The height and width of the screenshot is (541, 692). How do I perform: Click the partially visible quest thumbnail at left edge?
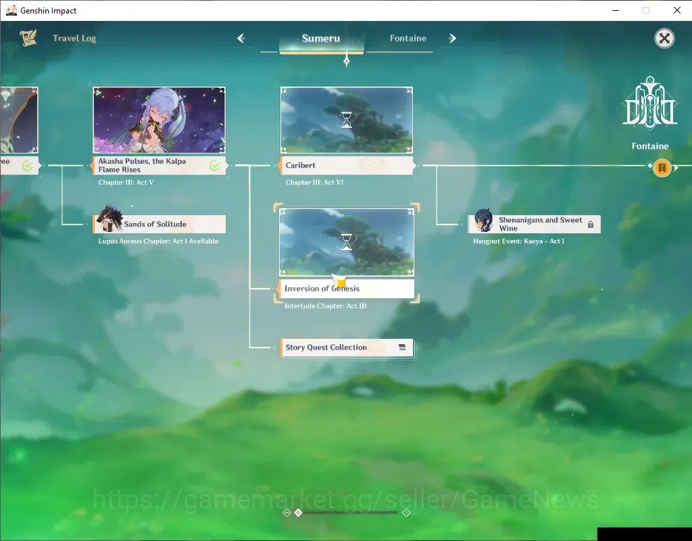(19, 120)
